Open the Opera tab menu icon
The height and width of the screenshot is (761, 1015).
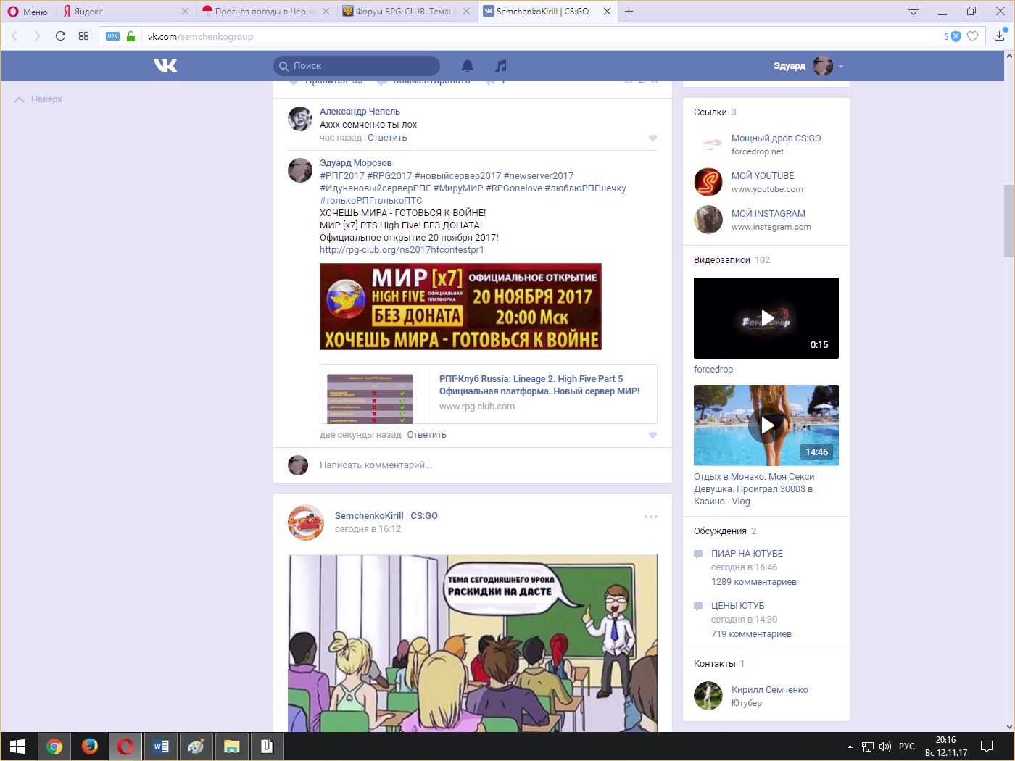[913, 12]
